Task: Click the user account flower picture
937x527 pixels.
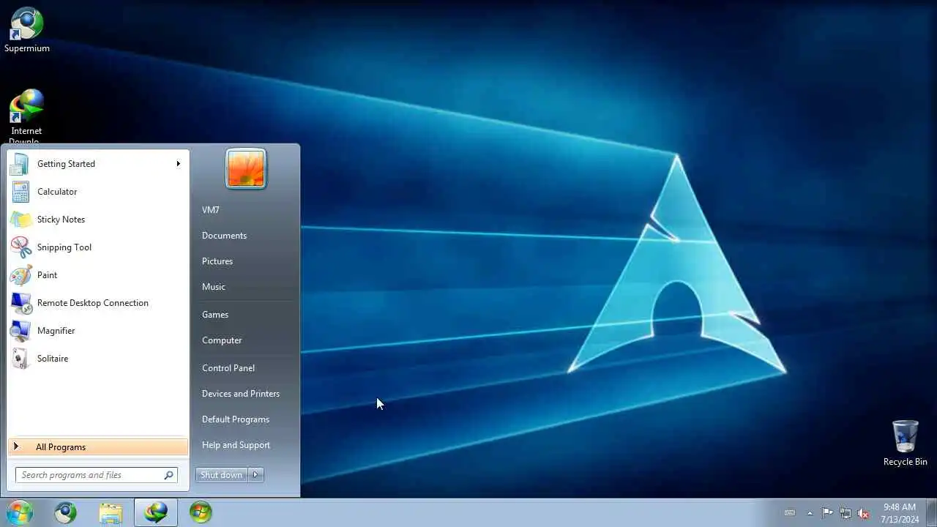Action: pyautogui.click(x=246, y=169)
